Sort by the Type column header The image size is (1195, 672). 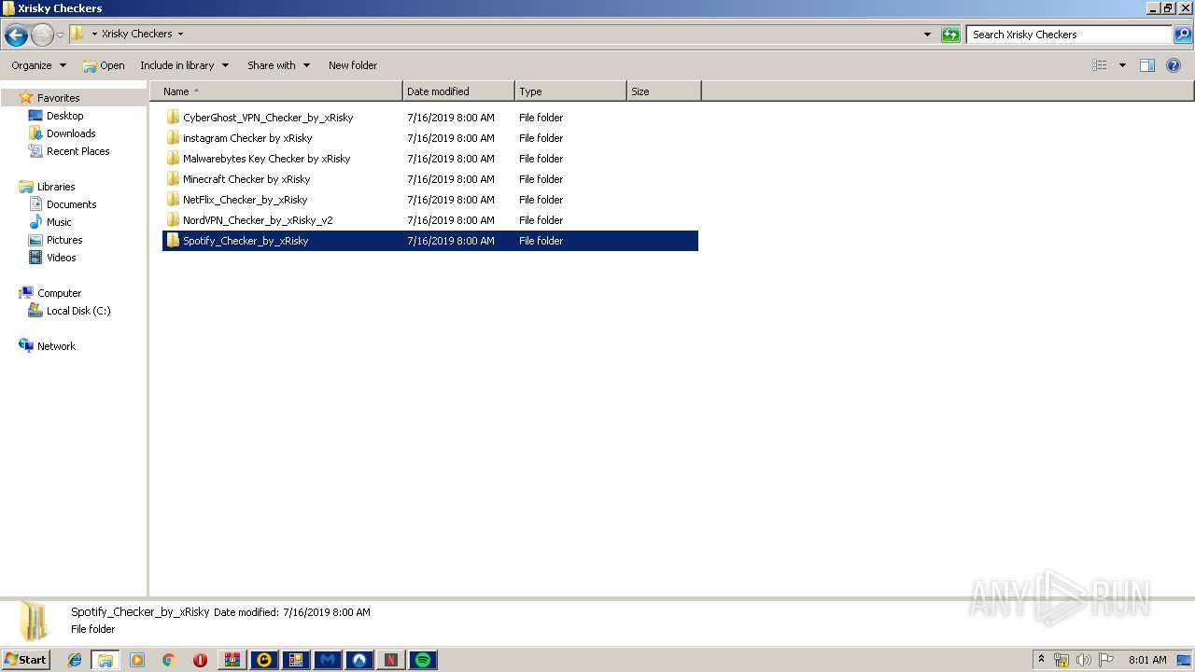[x=570, y=91]
